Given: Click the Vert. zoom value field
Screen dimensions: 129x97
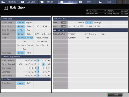Looking at the screenshot, I should pos(64,22).
